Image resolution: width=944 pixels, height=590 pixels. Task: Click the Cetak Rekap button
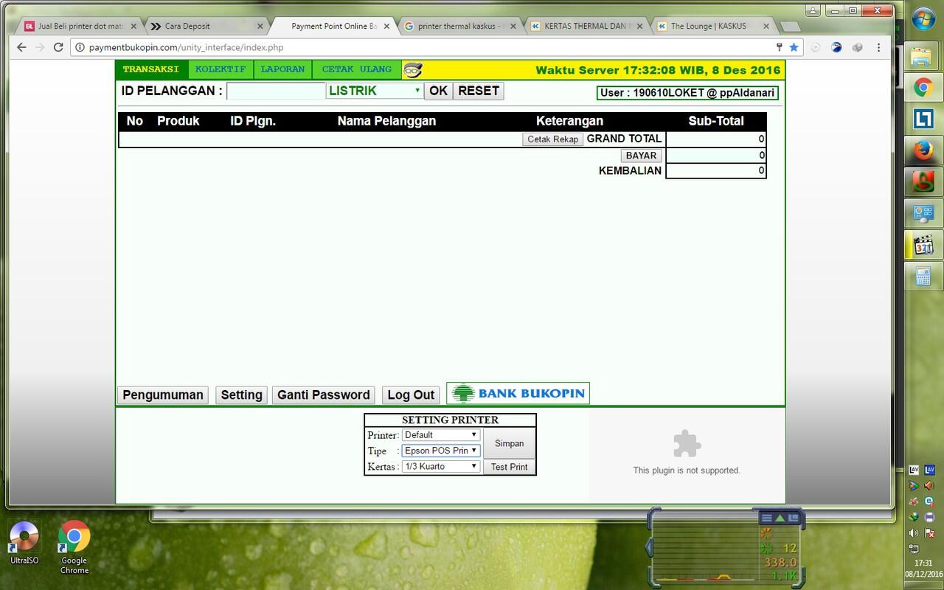click(553, 139)
